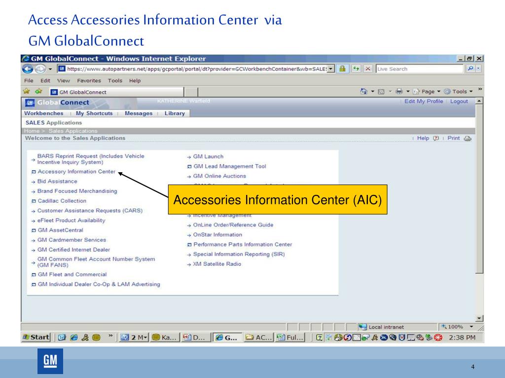Open the Tools menu in menu bar

click(x=115, y=81)
